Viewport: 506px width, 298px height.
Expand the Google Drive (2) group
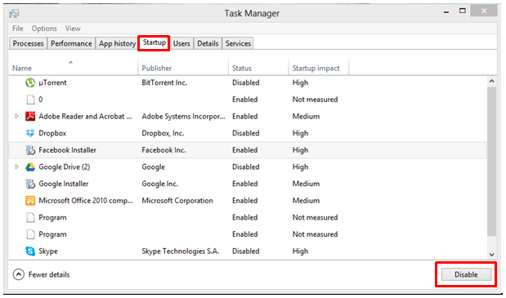tap(16, 167)
